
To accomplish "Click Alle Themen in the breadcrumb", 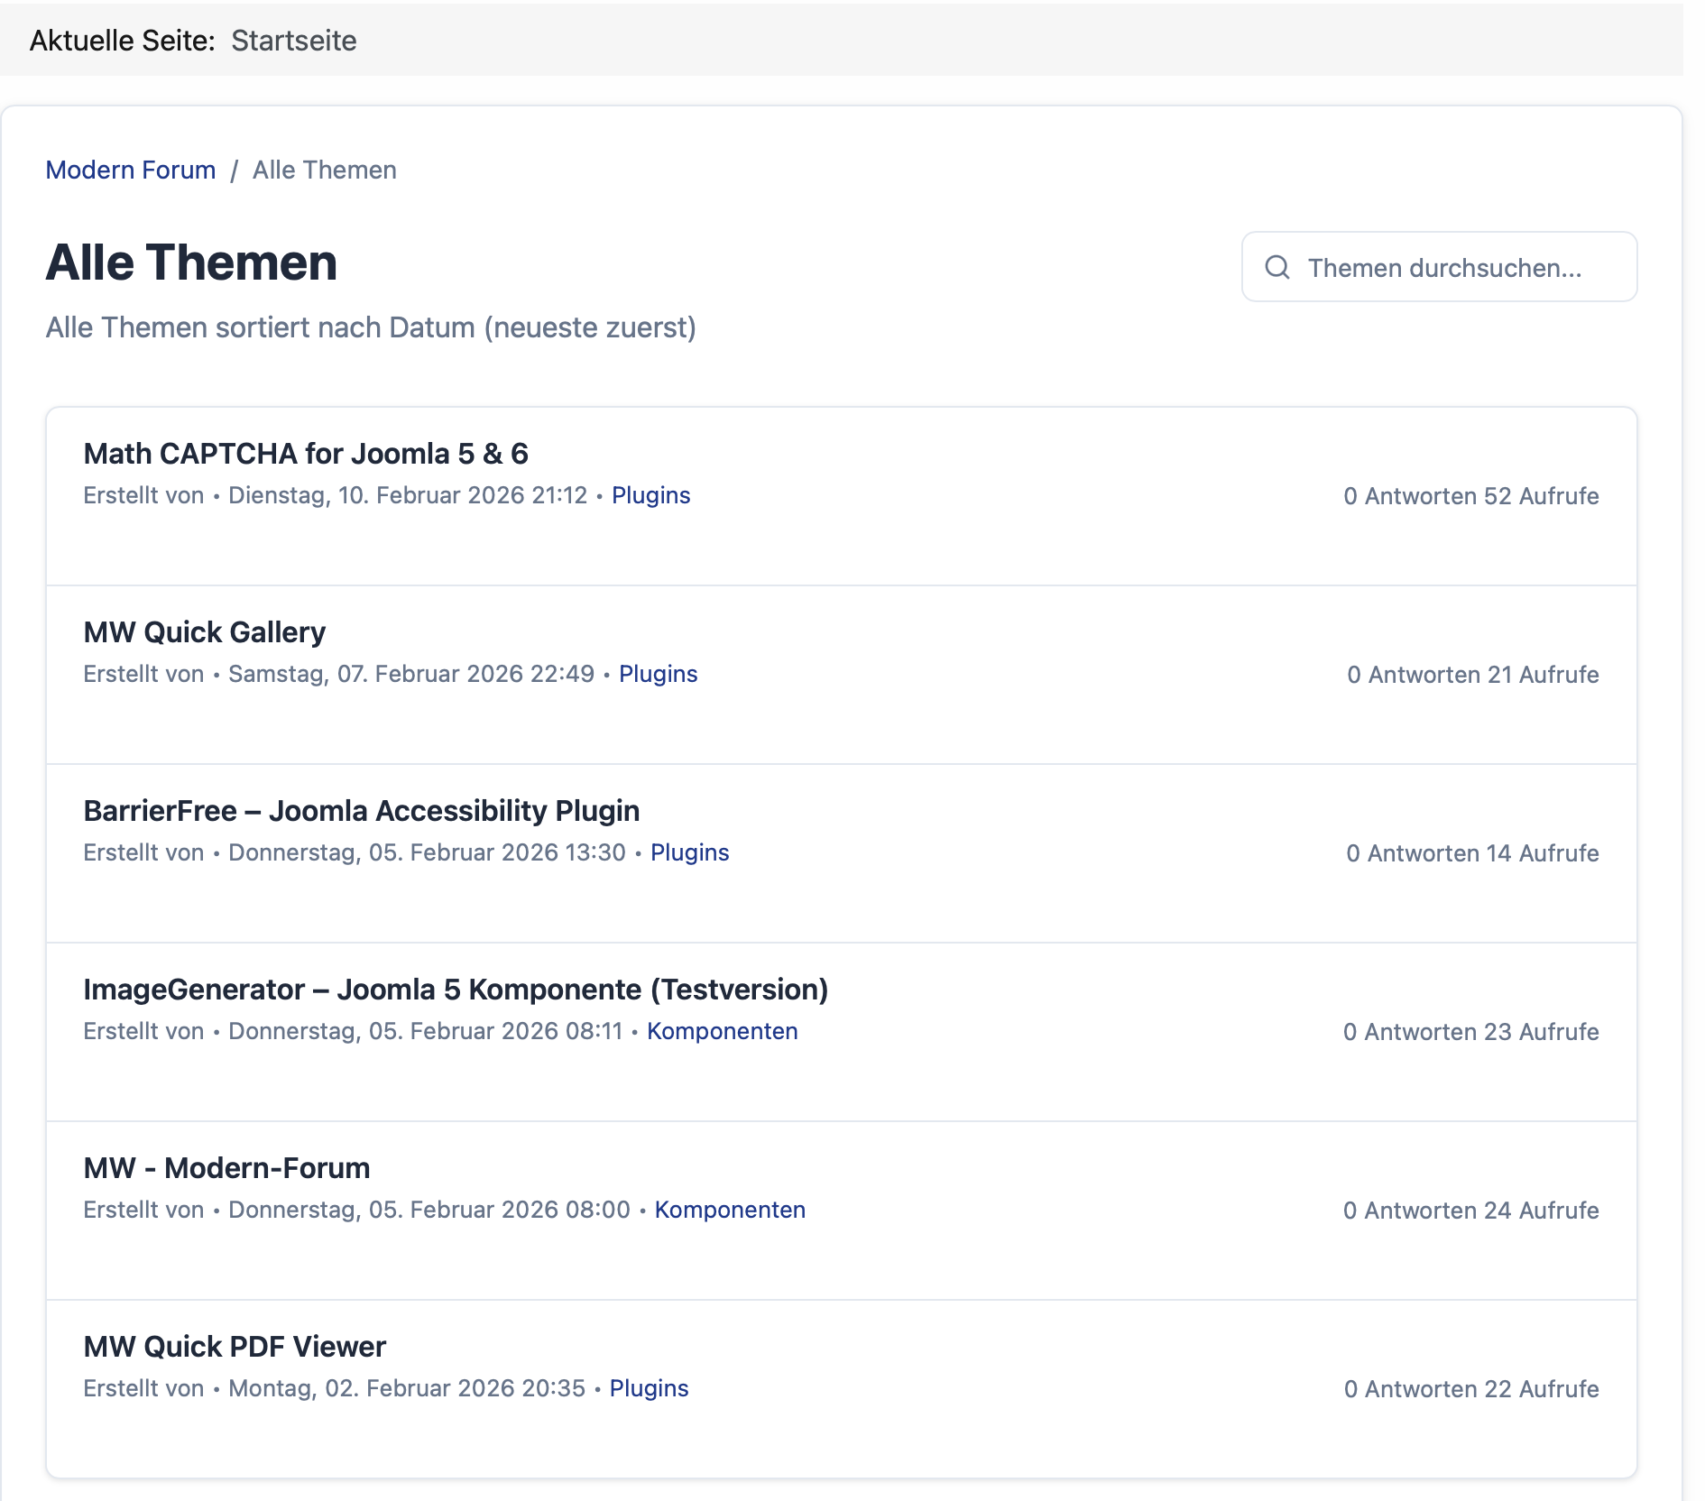I will tap(324, 170).
